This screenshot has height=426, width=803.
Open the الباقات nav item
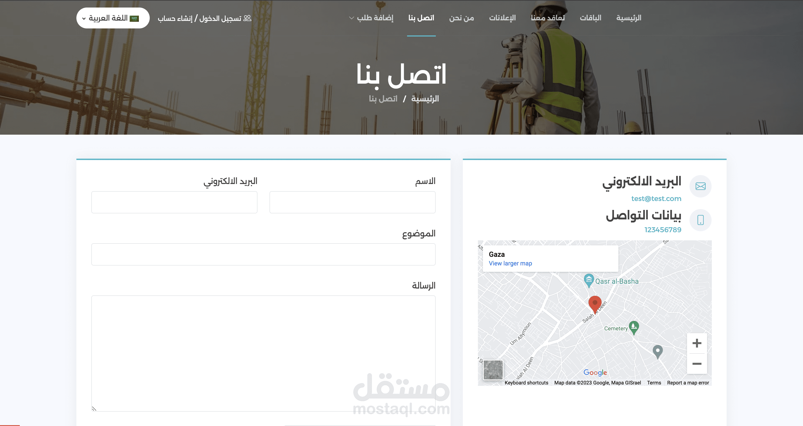pos(590,18)
